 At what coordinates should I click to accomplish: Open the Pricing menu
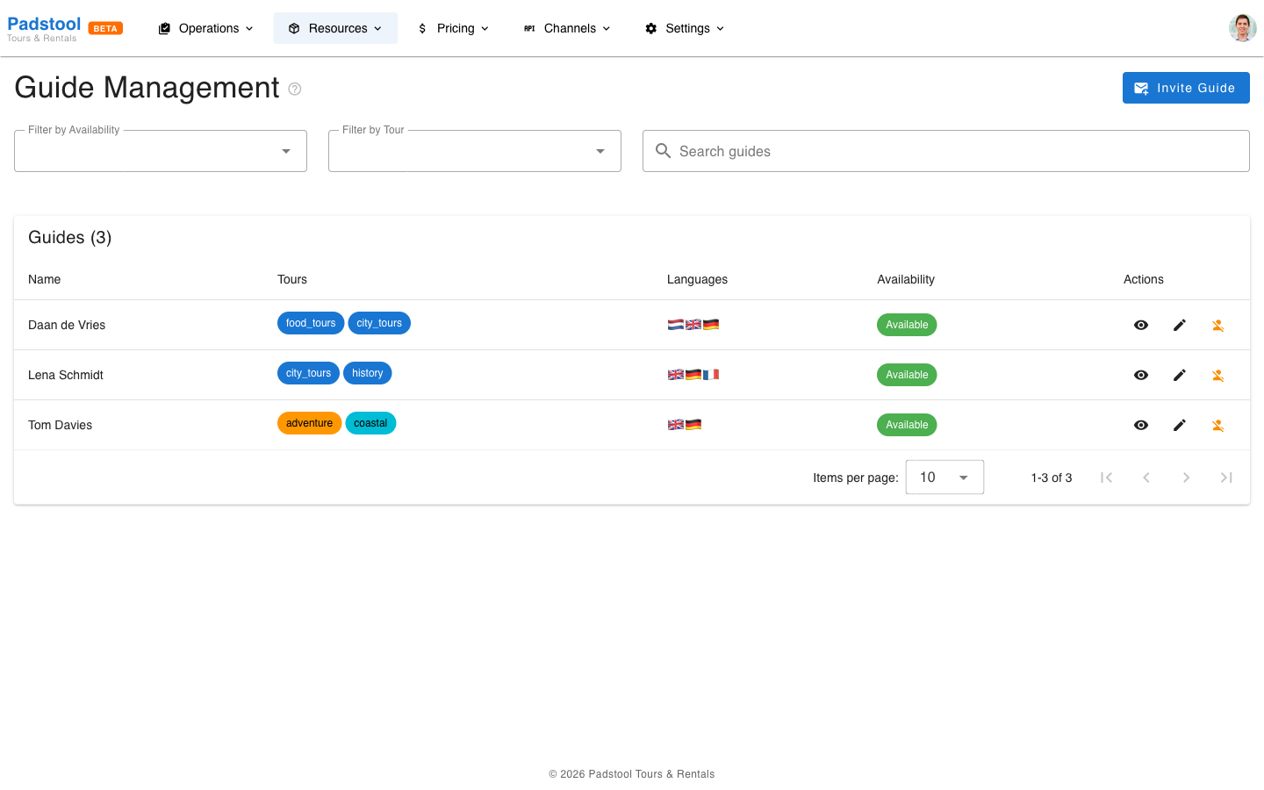[453, 28]
